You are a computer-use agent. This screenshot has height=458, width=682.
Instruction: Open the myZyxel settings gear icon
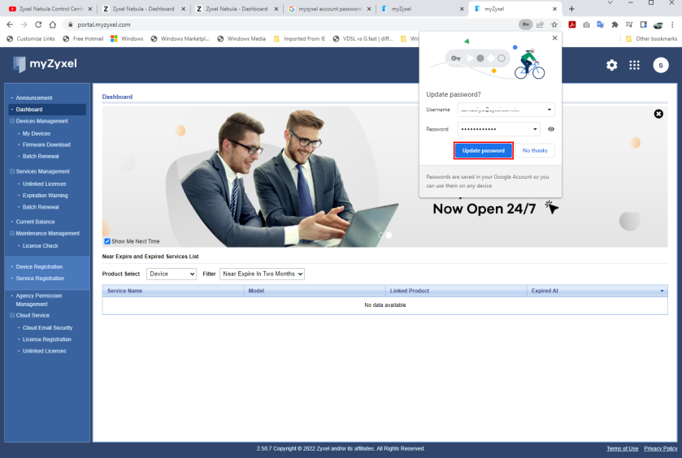point(611,65)
